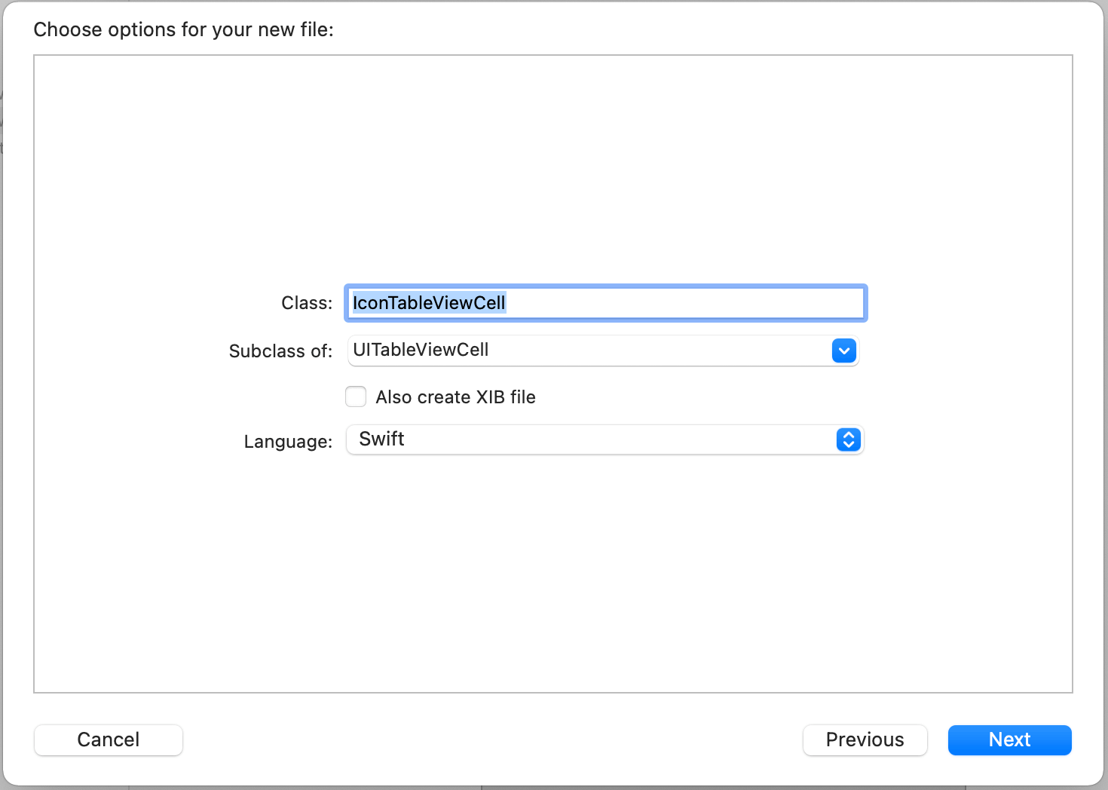The image size is (1108, 790).
Task: Click the Swift text in Language popup
Action: 381,439
